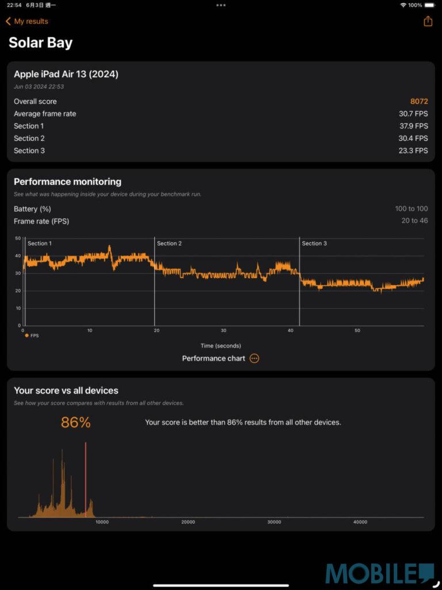442x590 pixels.
Task: Toggle the FPS series in the chart legend
Action: [32, 335]
